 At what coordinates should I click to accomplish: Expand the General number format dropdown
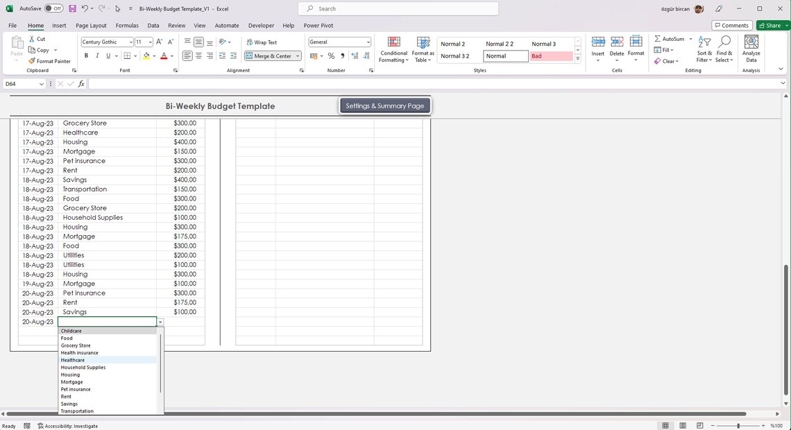tap(368, 42)
